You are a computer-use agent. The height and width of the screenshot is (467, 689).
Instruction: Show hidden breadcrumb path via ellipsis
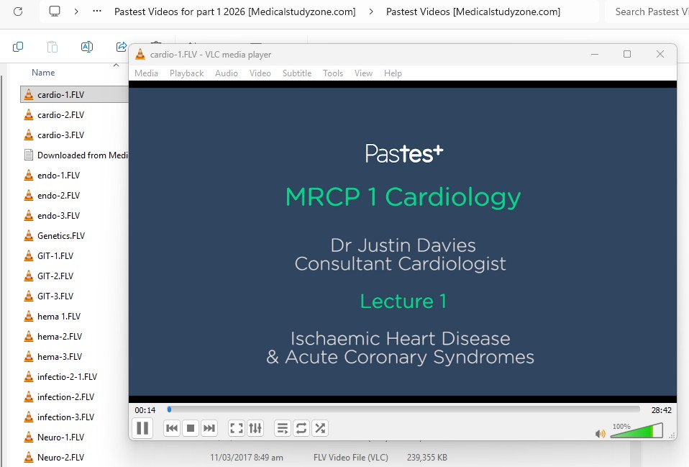click(x=97, y=12)
